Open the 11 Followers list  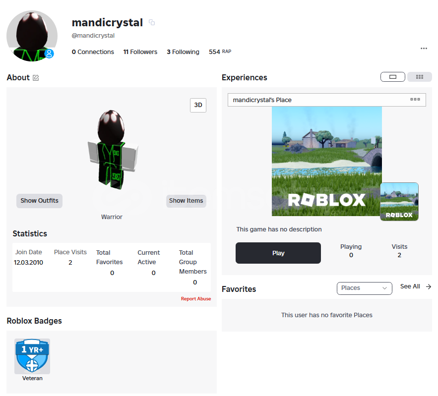tap(140, 52)
